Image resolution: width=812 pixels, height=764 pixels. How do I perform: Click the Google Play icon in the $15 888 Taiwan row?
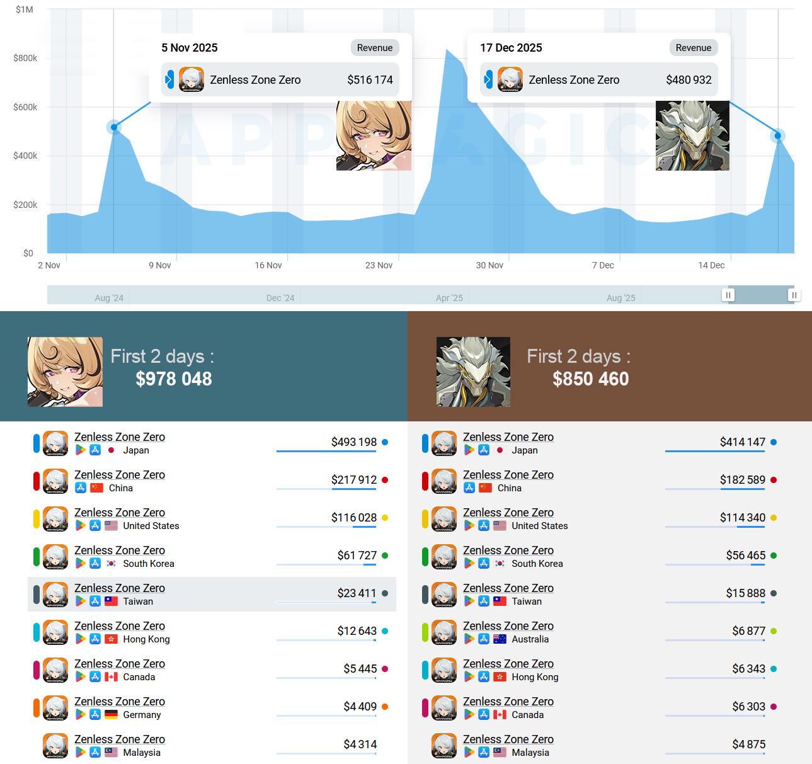pos(469,602)
